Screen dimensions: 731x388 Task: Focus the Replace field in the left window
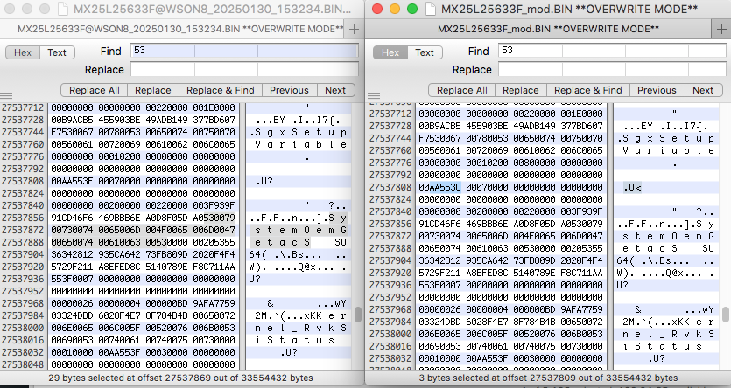click(x=244, y=69)
